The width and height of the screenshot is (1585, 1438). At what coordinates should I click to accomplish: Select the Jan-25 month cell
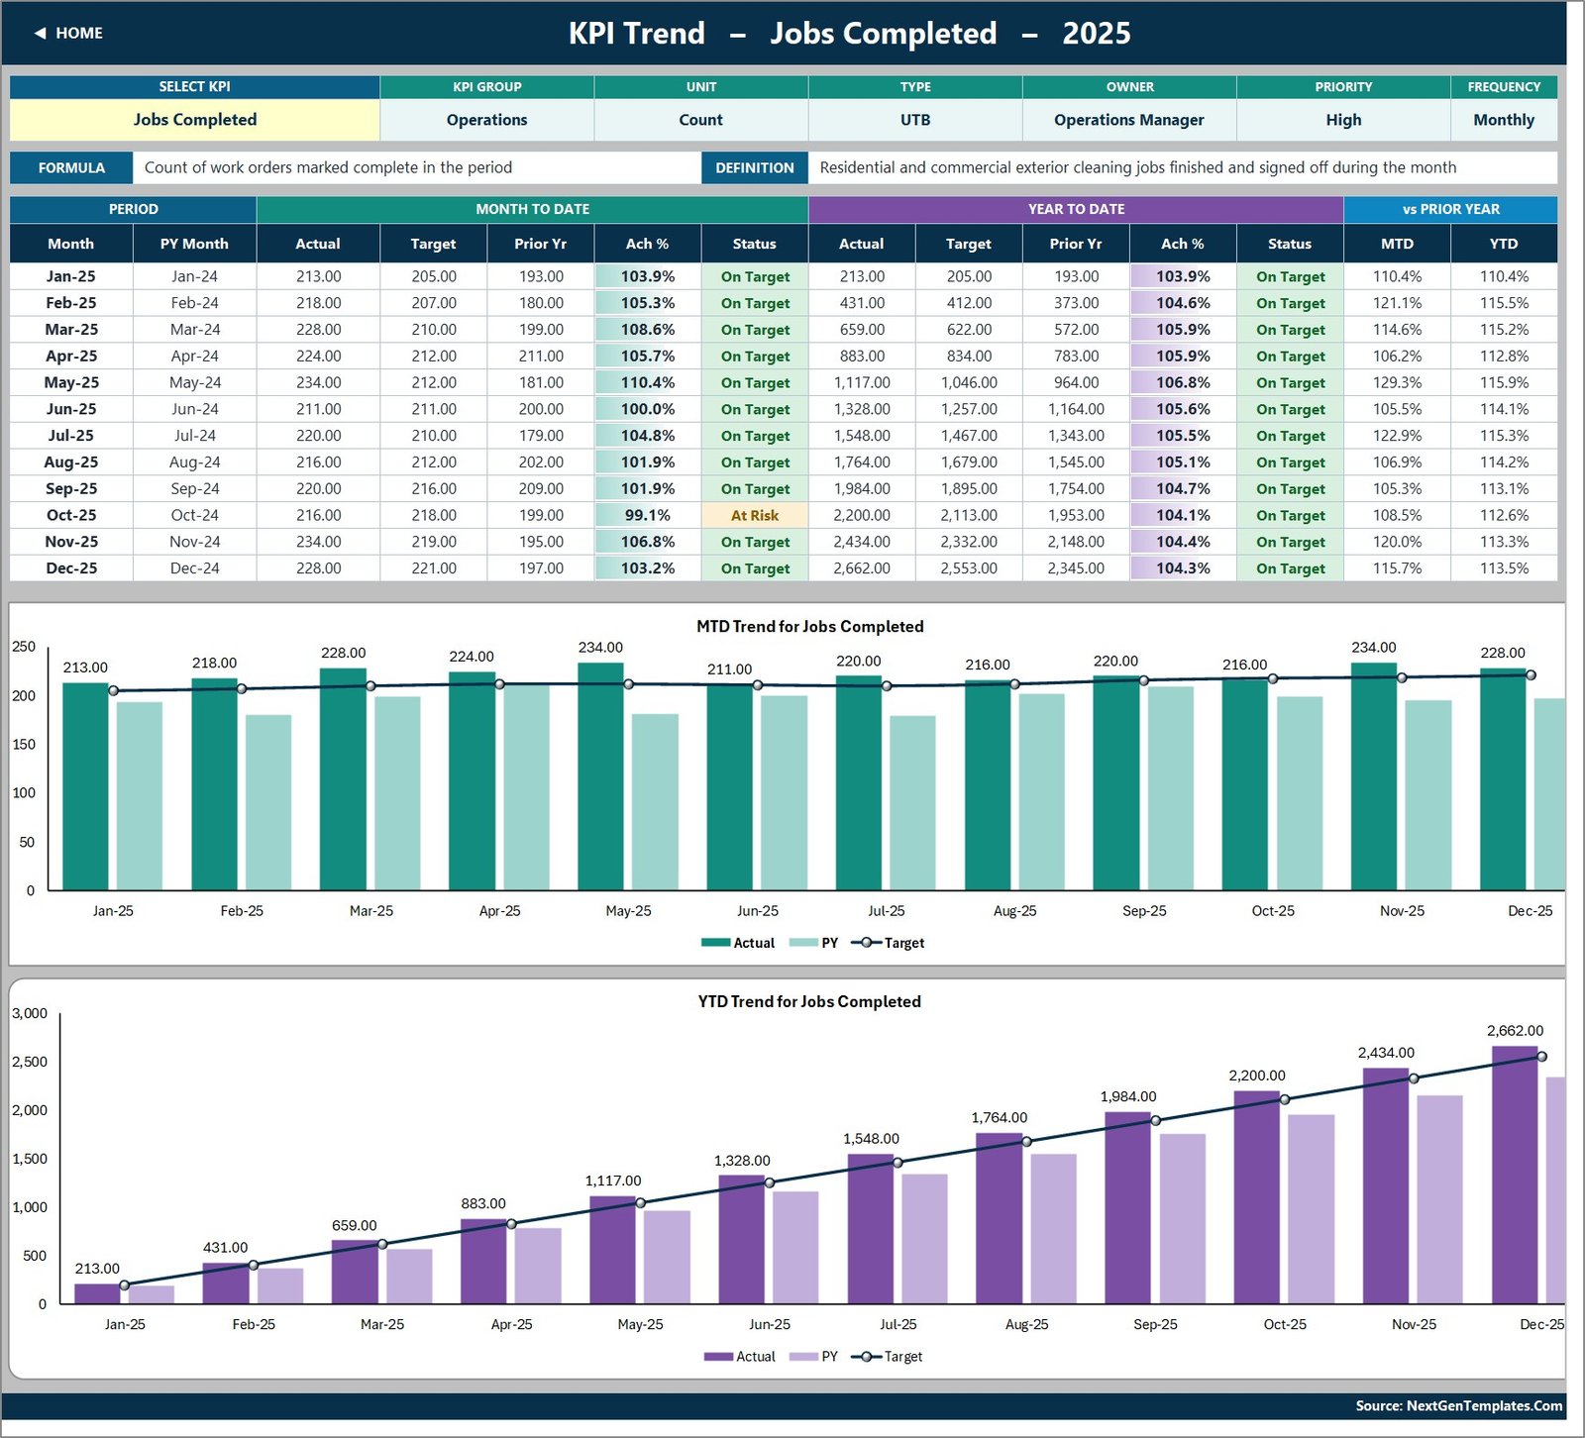click(x=71, y=276)
